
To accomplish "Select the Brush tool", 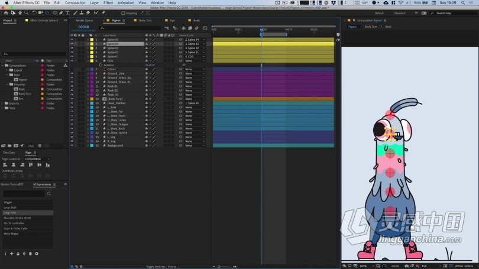I will (75, 13).
